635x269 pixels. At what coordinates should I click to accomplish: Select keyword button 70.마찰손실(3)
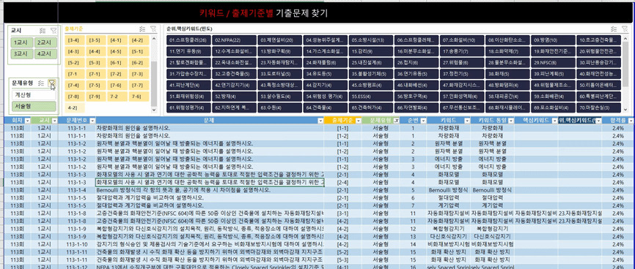click(598, 108)
